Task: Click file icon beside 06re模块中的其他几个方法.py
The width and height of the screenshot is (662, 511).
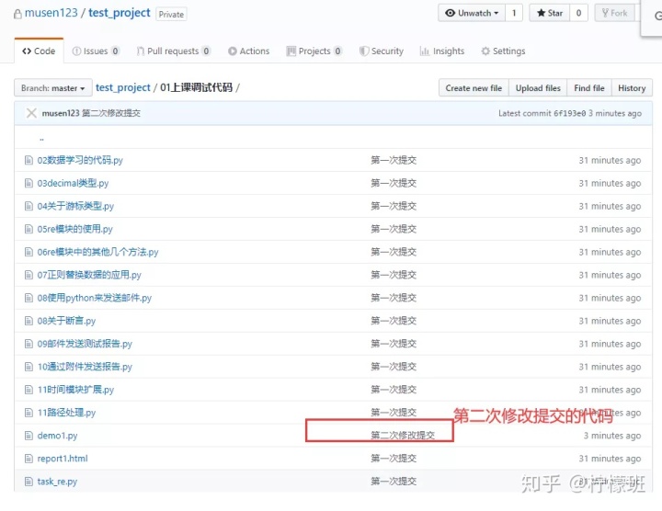Action: coord(29,252)
